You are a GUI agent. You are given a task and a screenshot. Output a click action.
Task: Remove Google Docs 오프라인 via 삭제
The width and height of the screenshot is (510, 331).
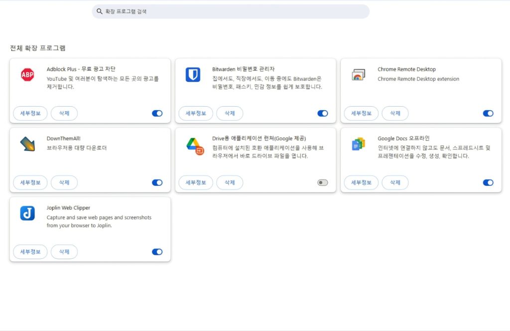395,182
